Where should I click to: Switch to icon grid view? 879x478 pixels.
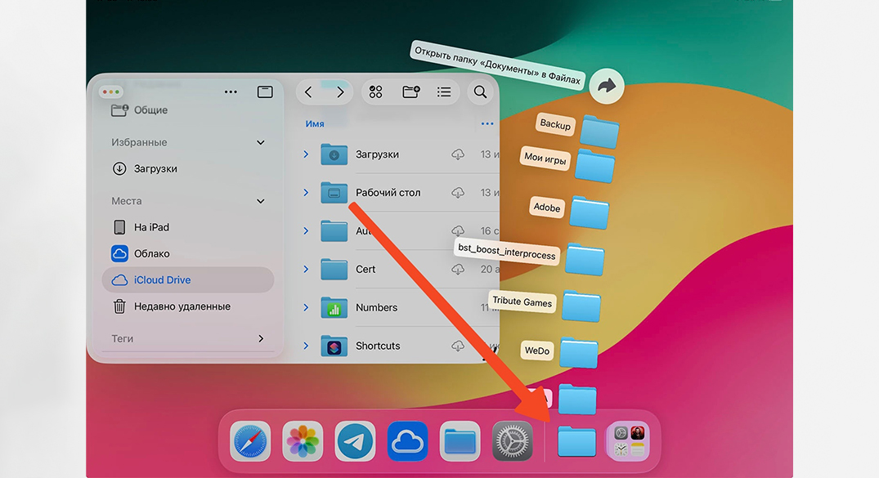click(376, 92)
